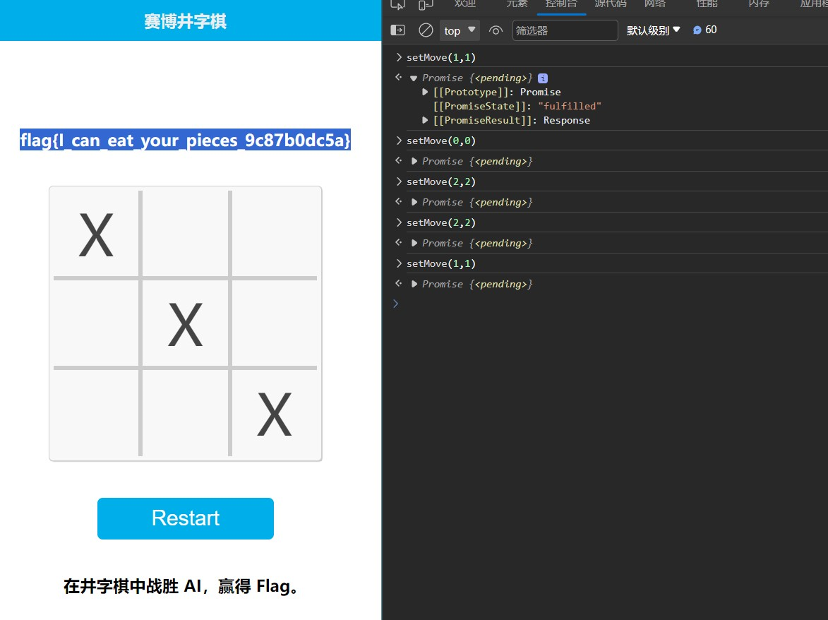828x620 pixels.
Task: Show the console sidebar panel
Action: [x=398, y=30]
